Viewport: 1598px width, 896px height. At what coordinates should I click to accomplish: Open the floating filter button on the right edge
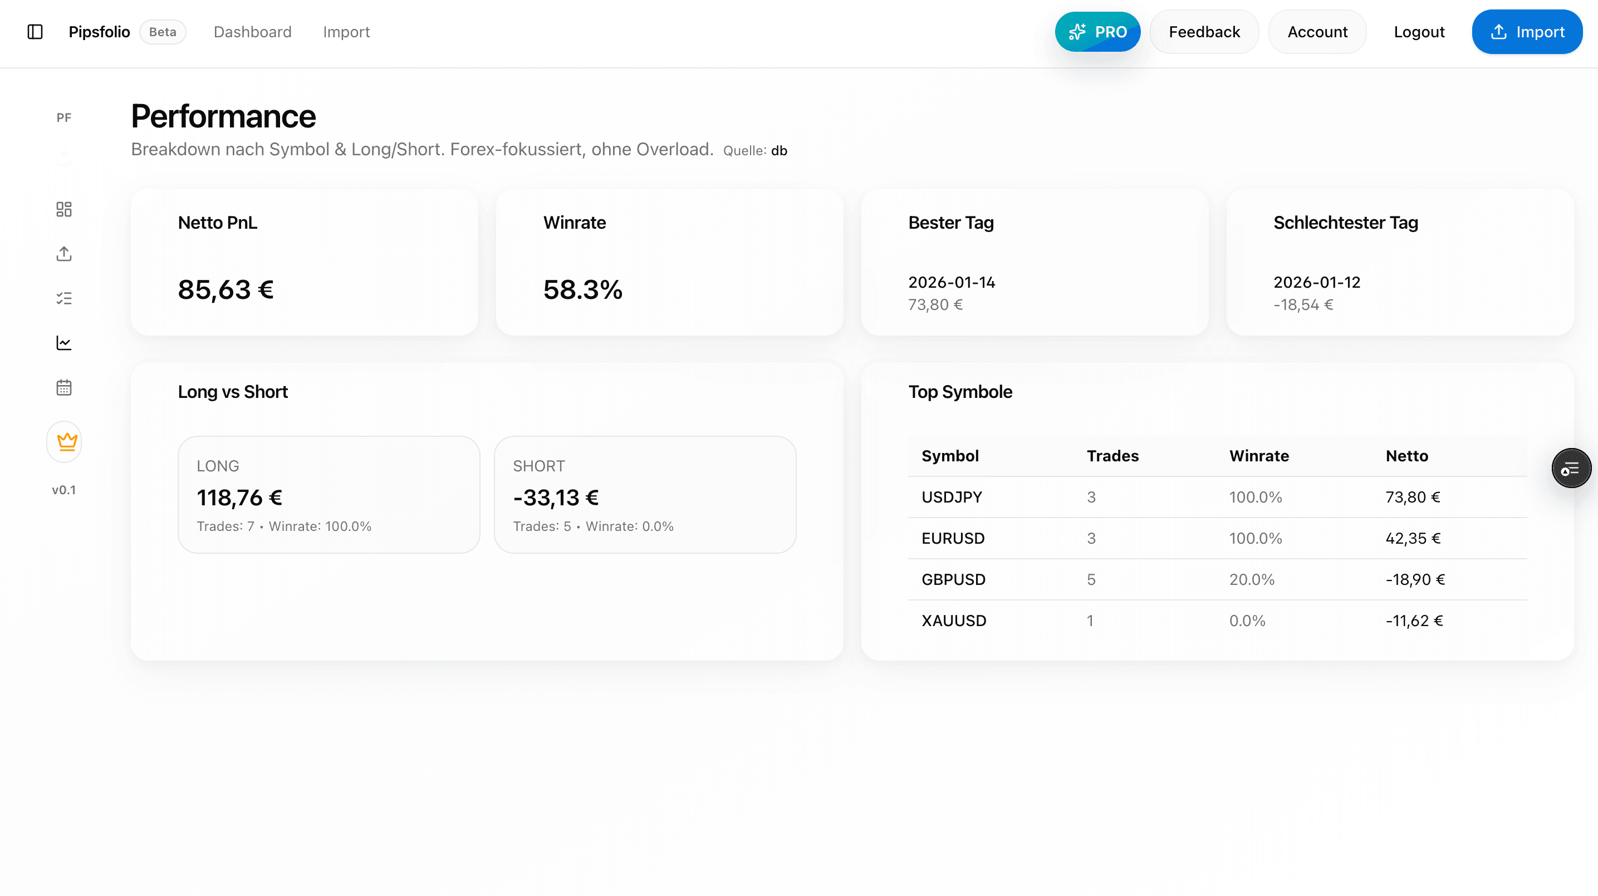pyautogui.click(x=1571, y=468)
